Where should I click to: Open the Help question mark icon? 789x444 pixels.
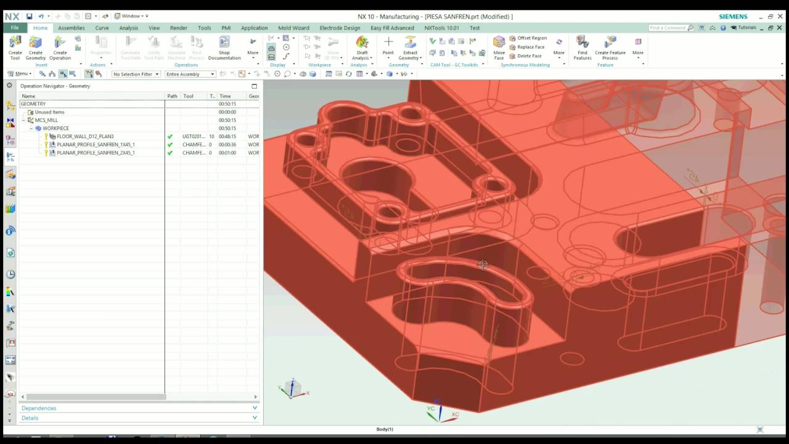pos(723,28)
